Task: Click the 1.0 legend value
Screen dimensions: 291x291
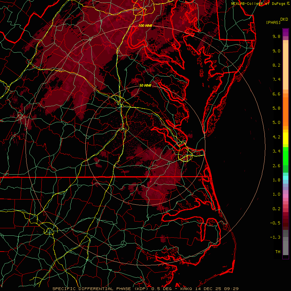Action: pos(276,194)
